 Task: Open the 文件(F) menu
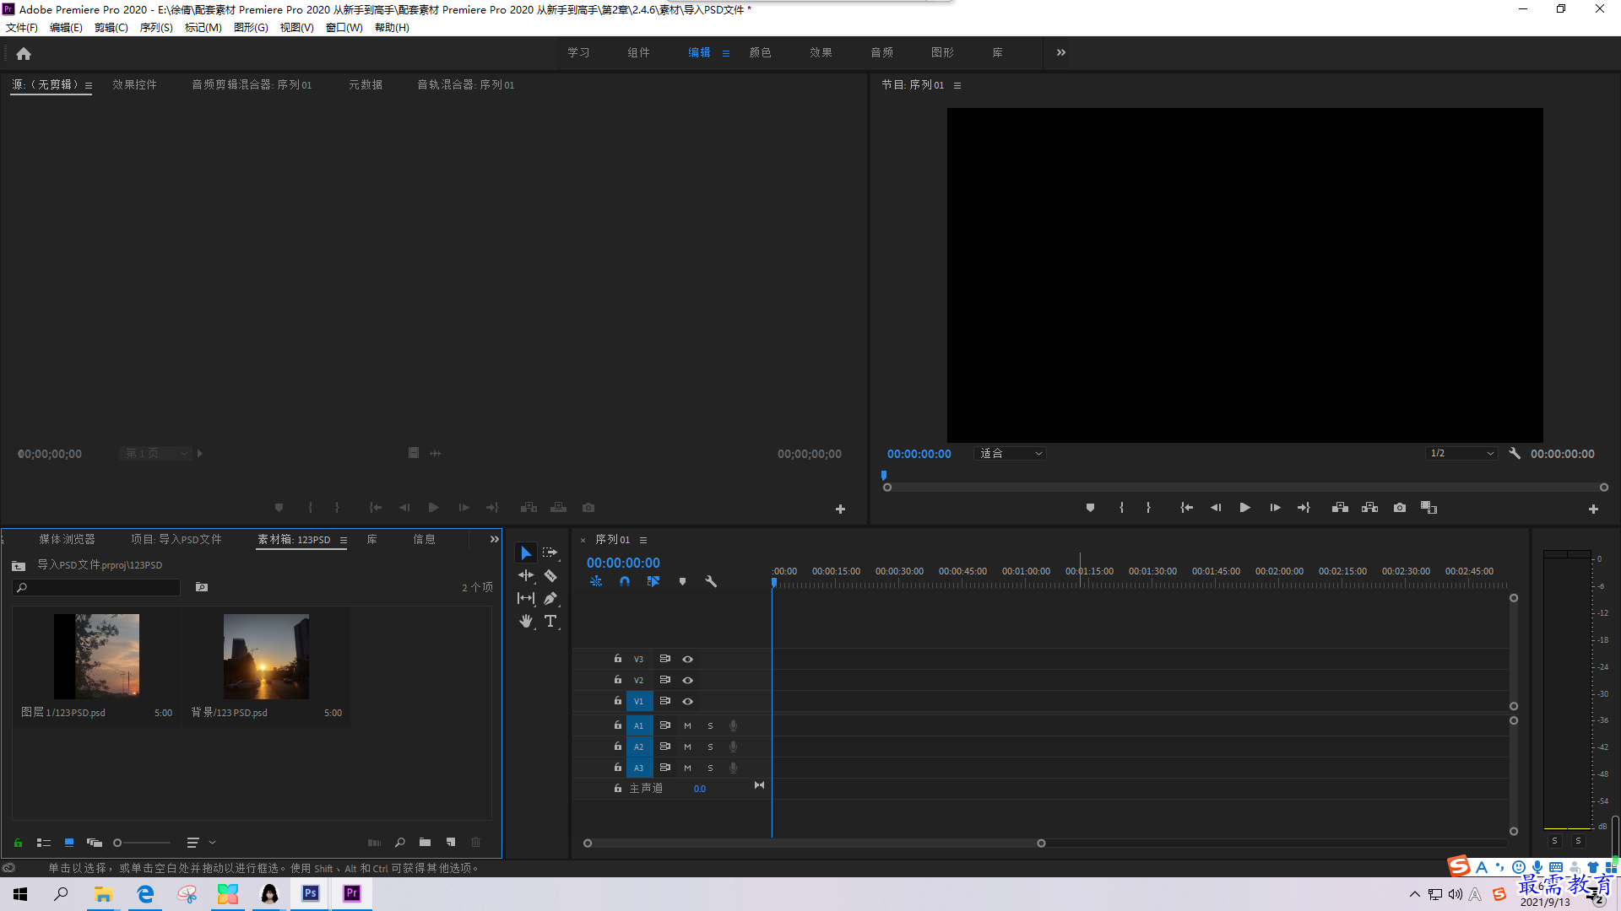pos(22,28)
